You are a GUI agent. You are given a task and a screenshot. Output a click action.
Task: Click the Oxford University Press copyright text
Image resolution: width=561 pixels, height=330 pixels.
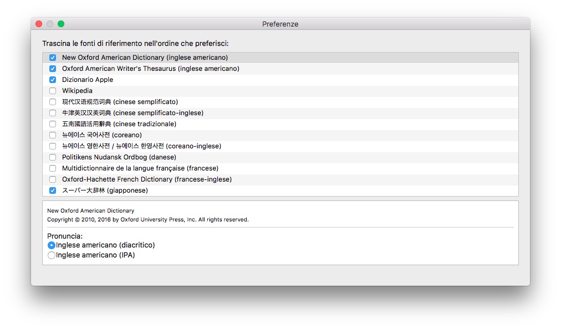point(148,219)
